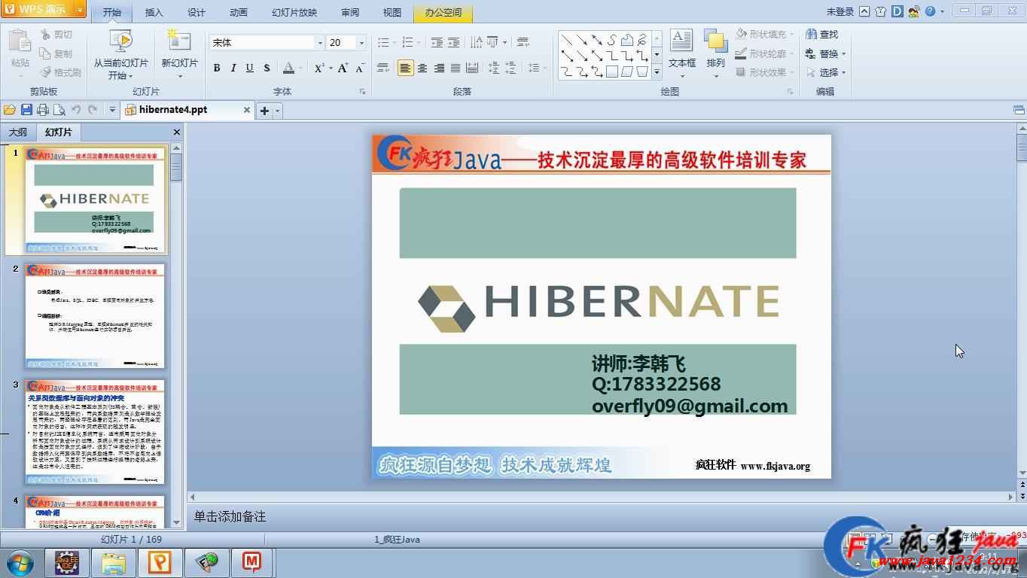This screenshot has width=1027, height=578.
Task: Open the 选择 select dropdown
Action: [x=826, y=72]
